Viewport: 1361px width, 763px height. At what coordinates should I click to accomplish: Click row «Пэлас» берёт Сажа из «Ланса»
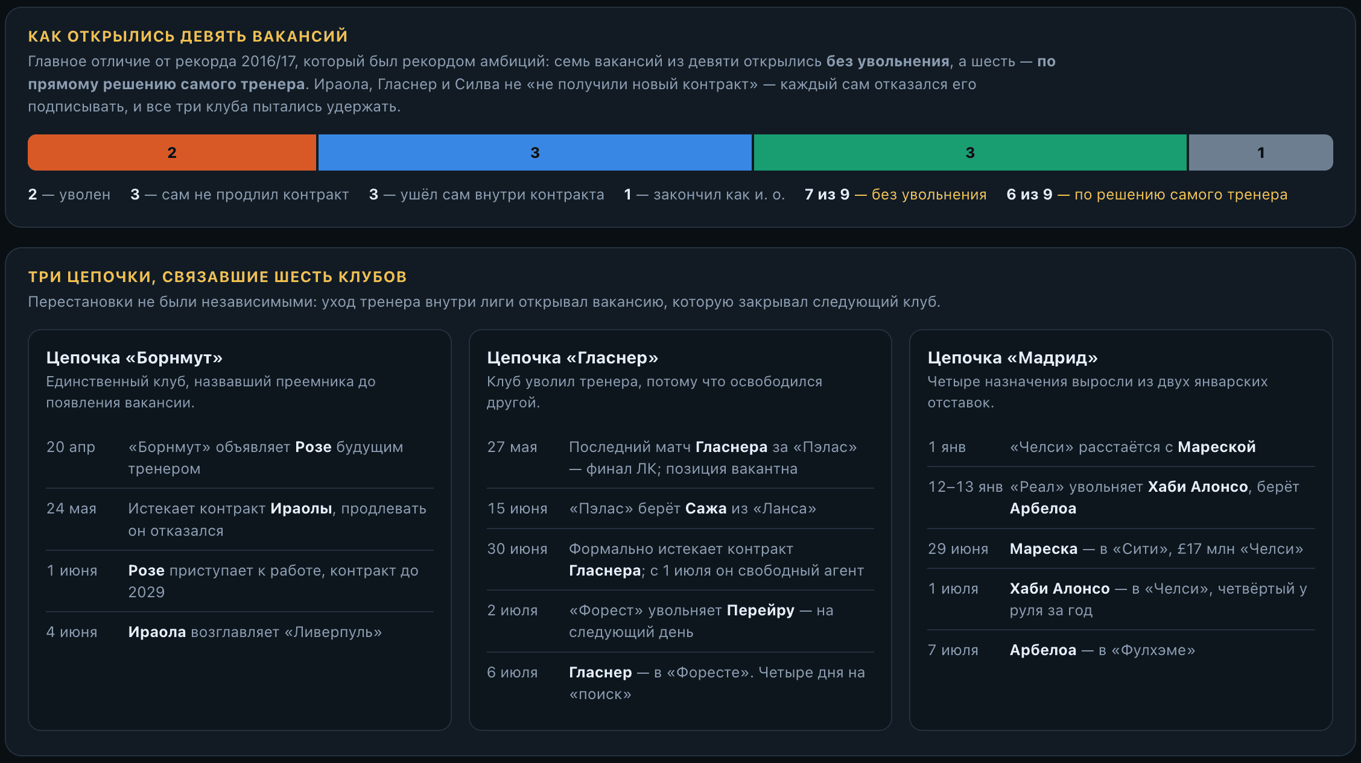[x=680, y=509]
